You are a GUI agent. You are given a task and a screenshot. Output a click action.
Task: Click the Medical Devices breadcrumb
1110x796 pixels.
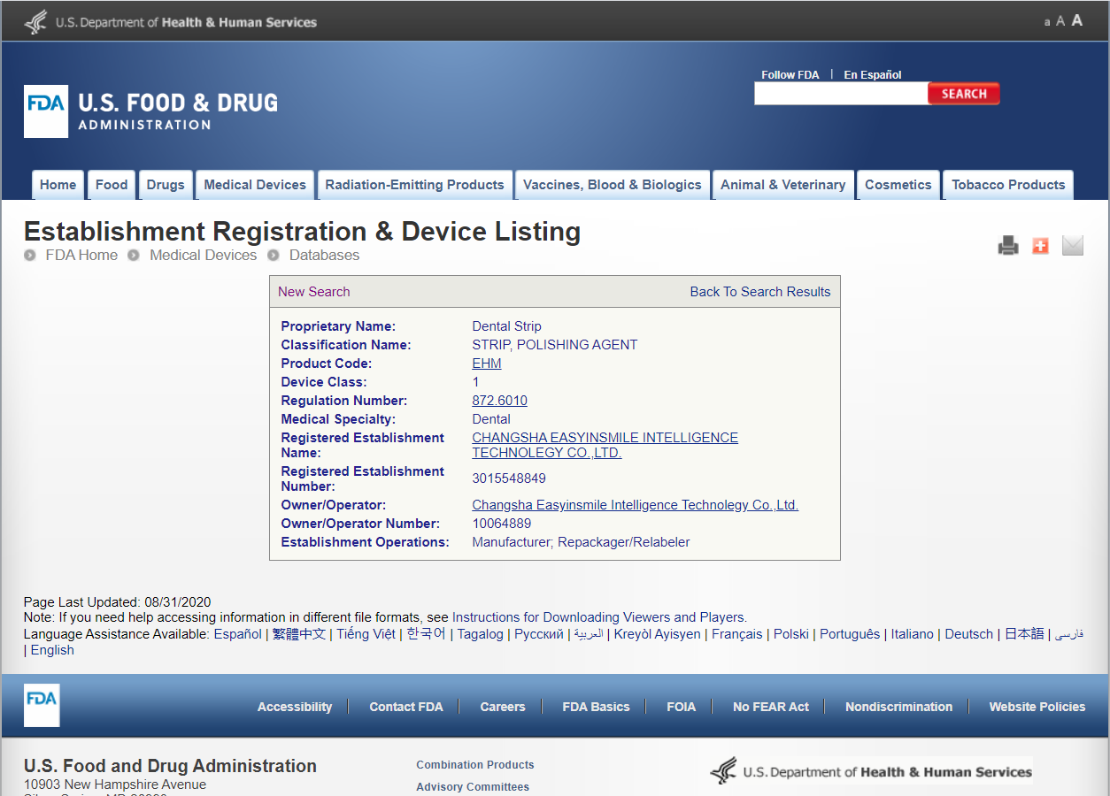tap(203, 255)
